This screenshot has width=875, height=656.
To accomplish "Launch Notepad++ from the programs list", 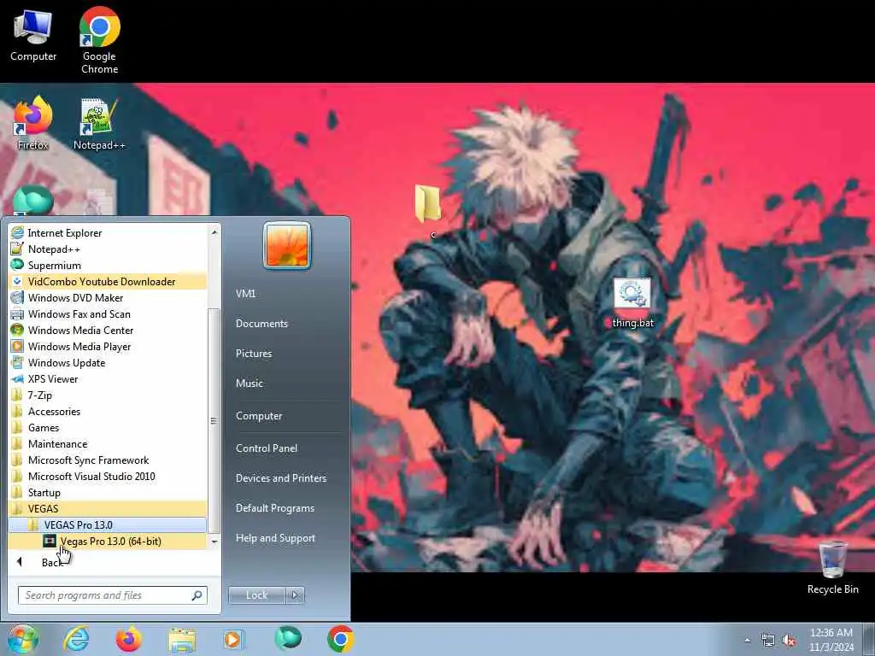I will (x=107, y=249).
